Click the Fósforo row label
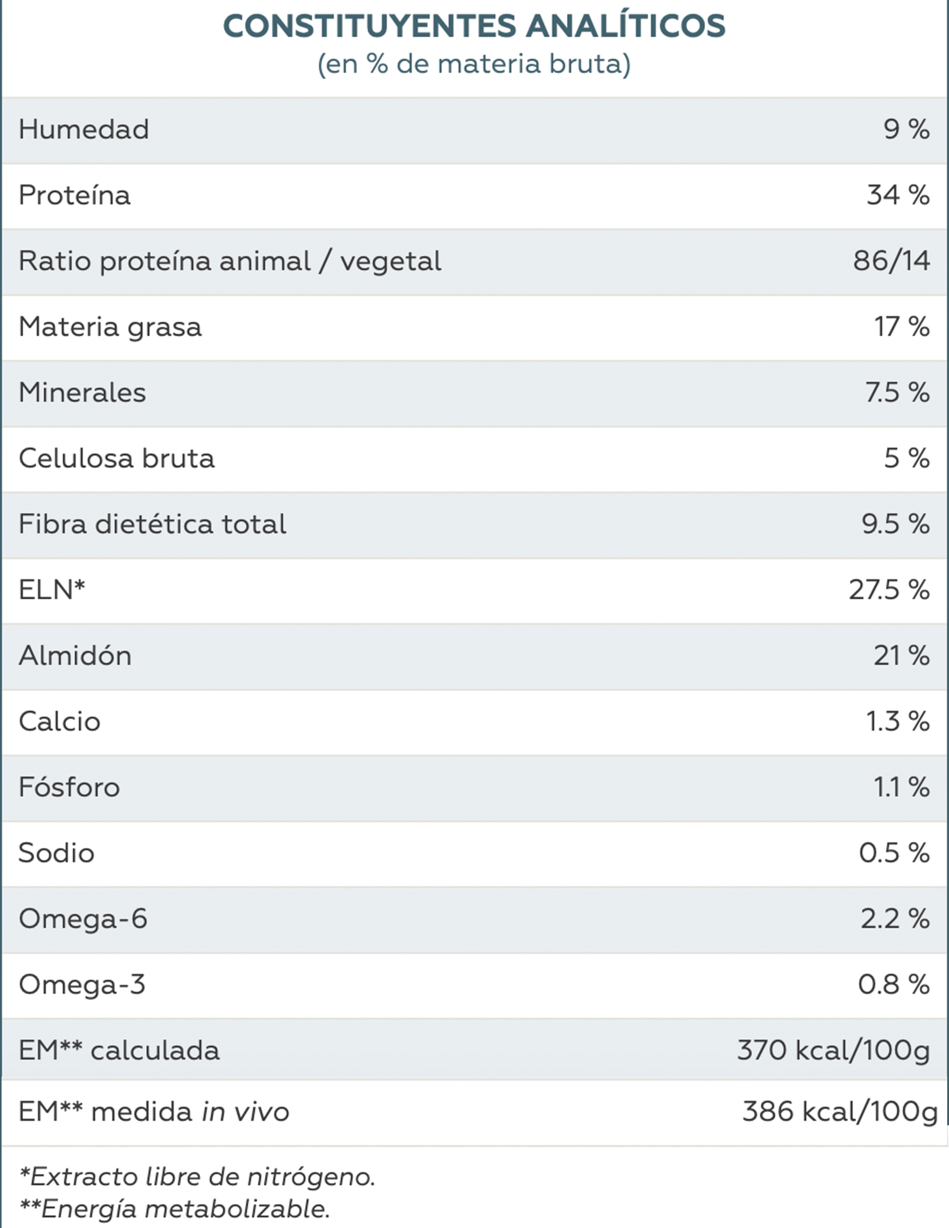 [x=69, y=787]
